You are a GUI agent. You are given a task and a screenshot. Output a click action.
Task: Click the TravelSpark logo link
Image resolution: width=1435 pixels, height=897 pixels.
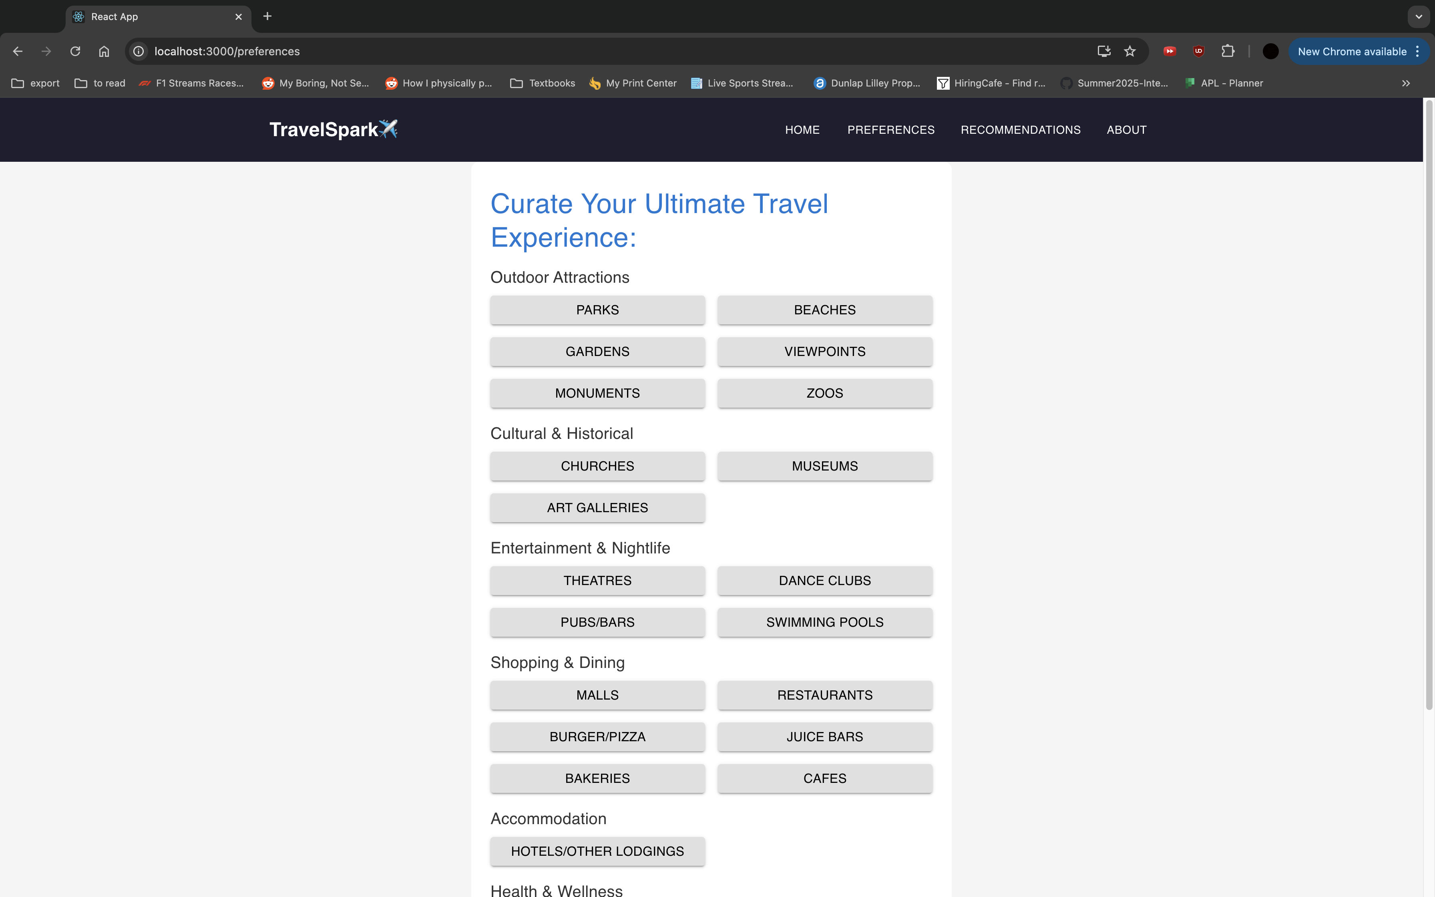(333, 129)
